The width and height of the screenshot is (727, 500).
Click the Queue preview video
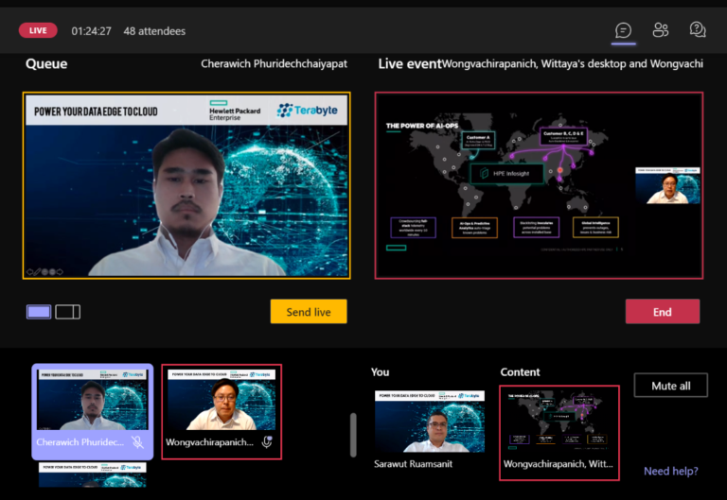(186, 185)
